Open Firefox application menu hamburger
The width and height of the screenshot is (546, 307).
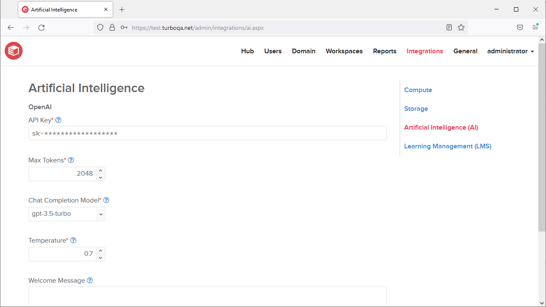pos(535,27)
